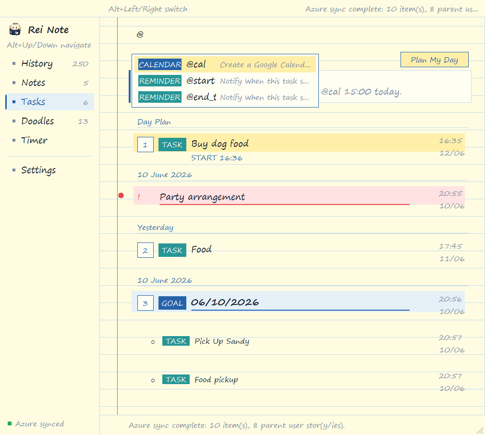Click the CALENDAR badge in suggestions
The image size is (485, 435).
pyautogui.click(x=159, y=64)
